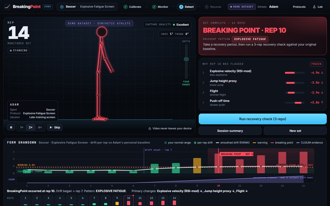Image resolution: width=330 pixels, height=206 pixels.
Task: Open the Recover step
Action: [x=213, y=7]
